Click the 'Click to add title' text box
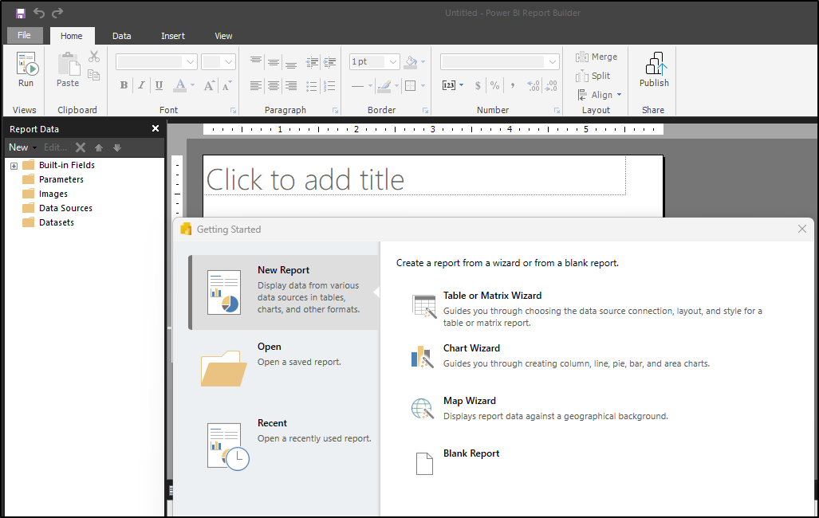819x518 pixels. pos(415,176)
